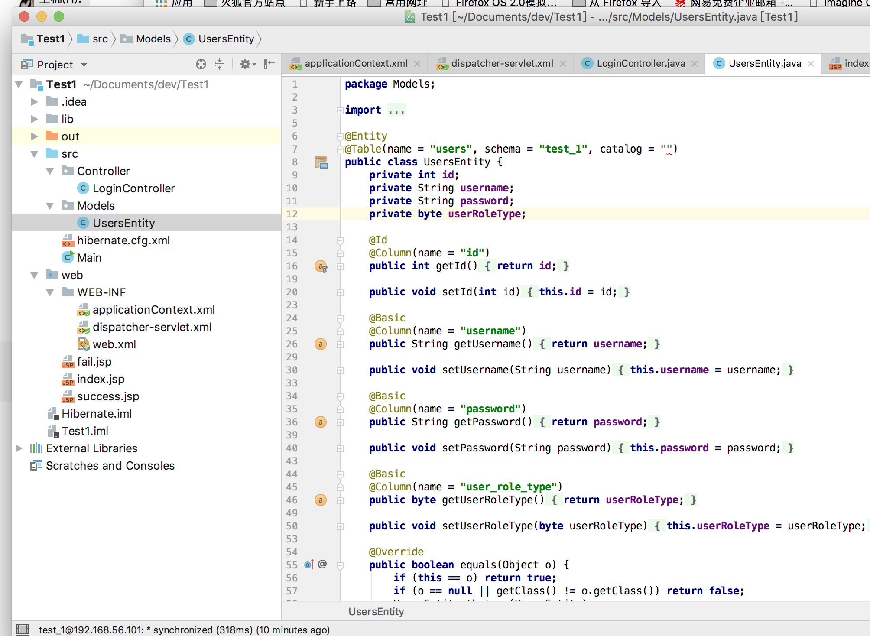Screen dimensions: 870x636
Task: Close the UsersEntity.java editor tab
Action: pos(811,64)
